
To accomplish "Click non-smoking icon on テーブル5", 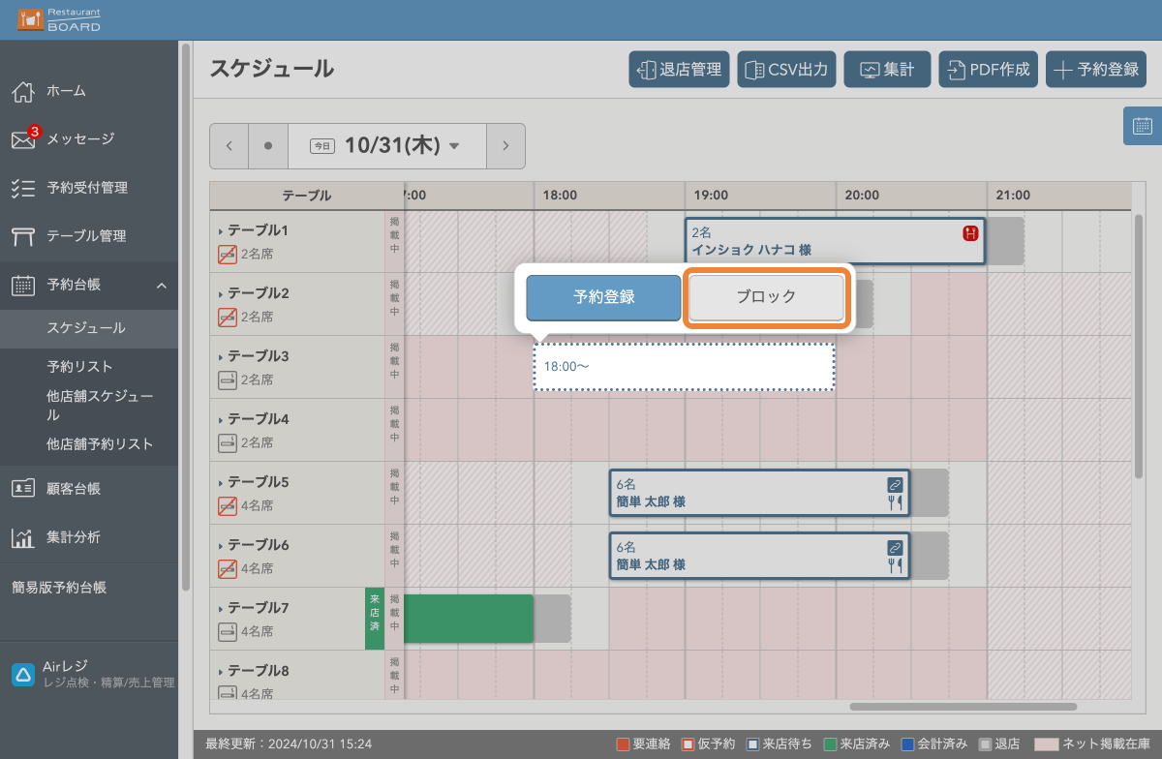I will (x=228, y=505).
